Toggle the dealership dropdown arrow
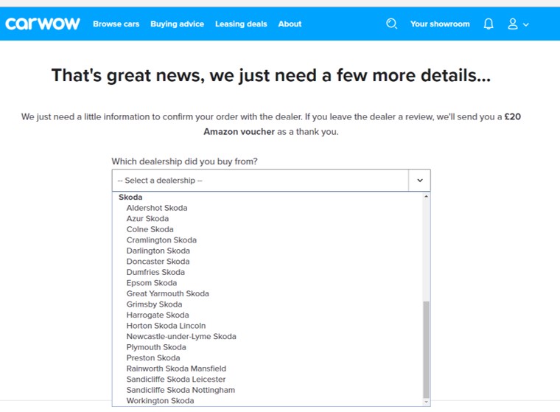 tap(420, 180)
